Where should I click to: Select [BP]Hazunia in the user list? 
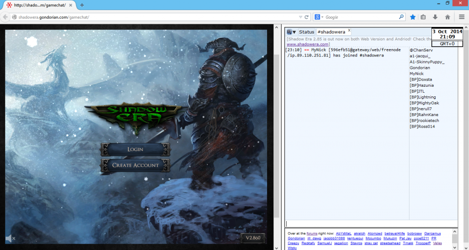coord(422,85)
